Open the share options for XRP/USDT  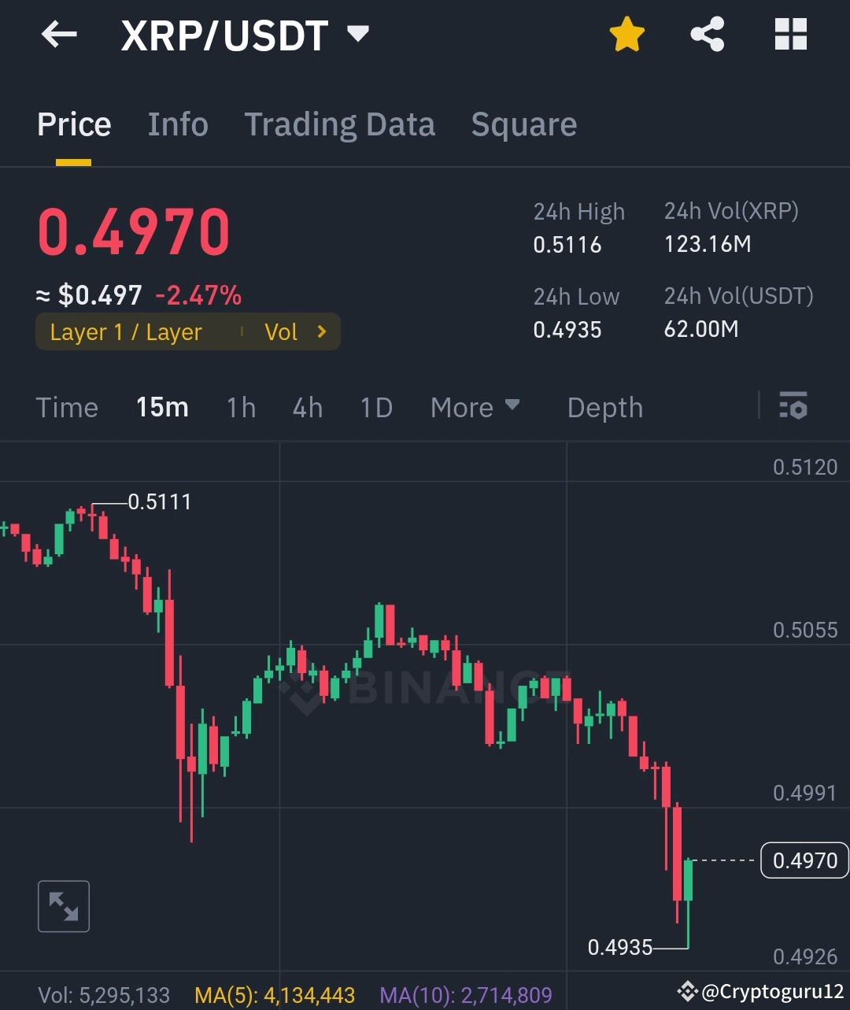[707, 34]
